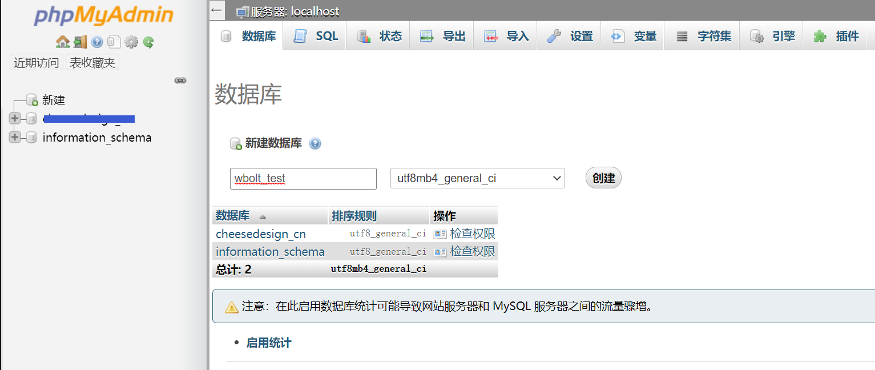This screenshot has height=370, width=875.
Task: Click the wbolt_test database name input field
Action: (x=303, y=178)
